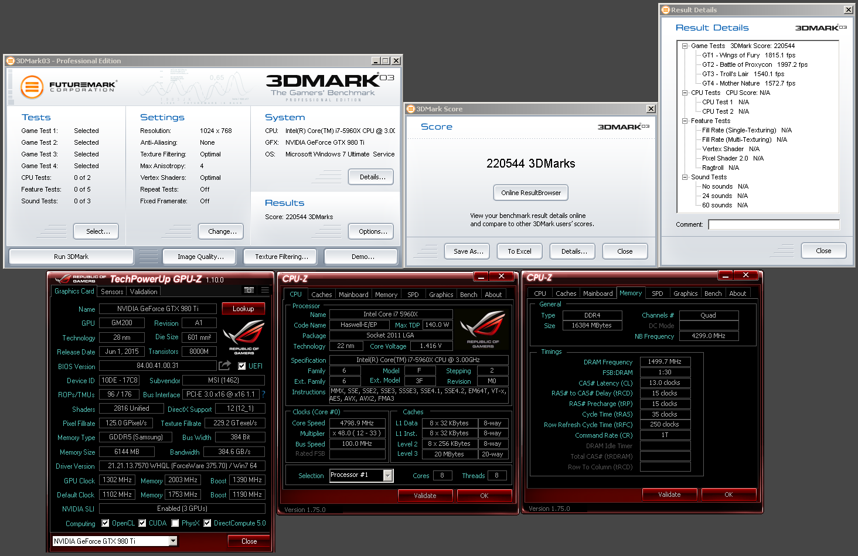Click Save As button in Score window

click(x=468, y=251)
